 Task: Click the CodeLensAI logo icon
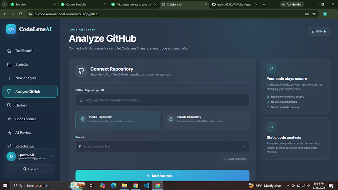click(11, 29)
